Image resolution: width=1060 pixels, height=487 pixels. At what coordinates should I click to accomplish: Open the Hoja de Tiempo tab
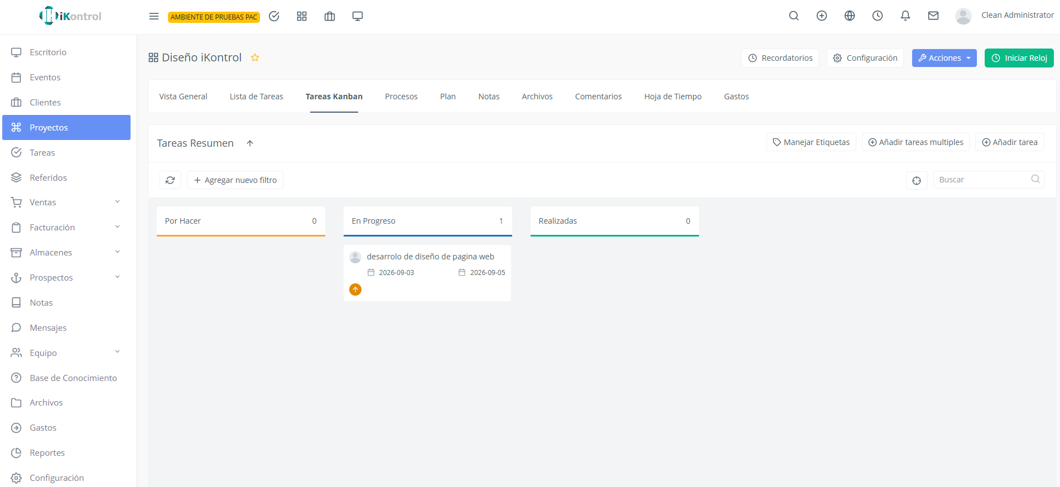673,97
